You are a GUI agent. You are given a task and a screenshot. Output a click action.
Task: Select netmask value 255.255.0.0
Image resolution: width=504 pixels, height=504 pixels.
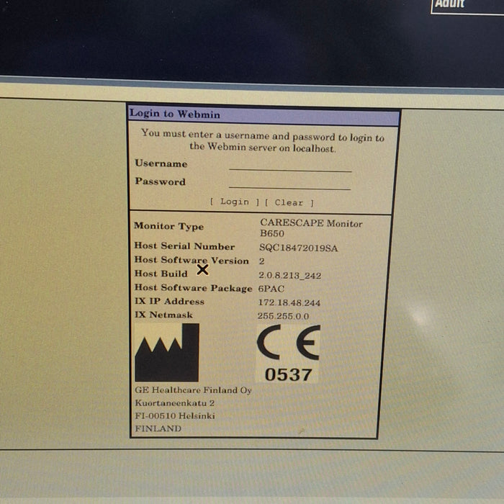coord(283,316)
